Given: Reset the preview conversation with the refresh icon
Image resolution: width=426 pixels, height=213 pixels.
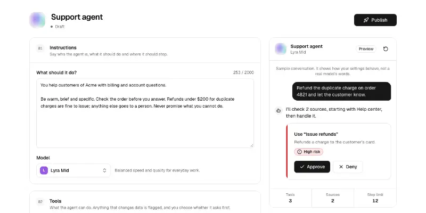Looking at the screenshot, I should (386, 49).
